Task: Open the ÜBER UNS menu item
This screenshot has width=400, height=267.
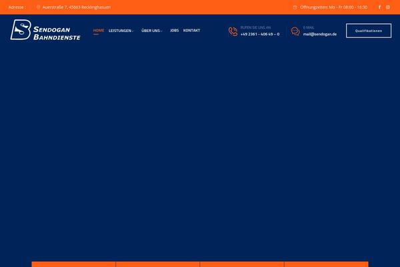Action: (151, 31)
